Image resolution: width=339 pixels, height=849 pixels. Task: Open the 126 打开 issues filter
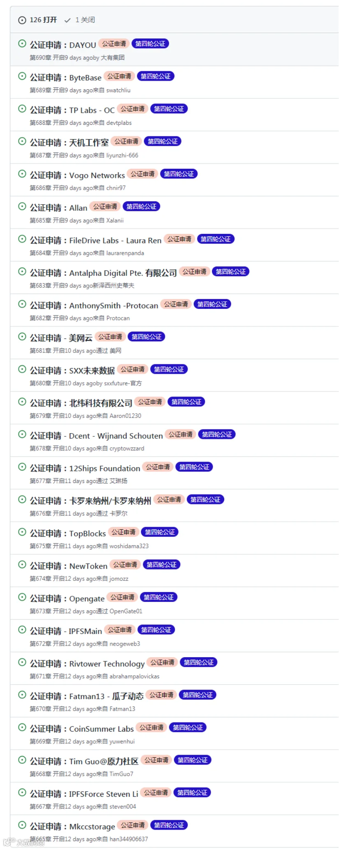coord(37,20)
